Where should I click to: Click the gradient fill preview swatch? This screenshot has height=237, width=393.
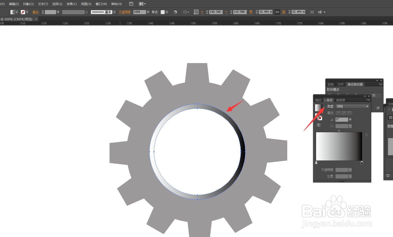point(319,108)
